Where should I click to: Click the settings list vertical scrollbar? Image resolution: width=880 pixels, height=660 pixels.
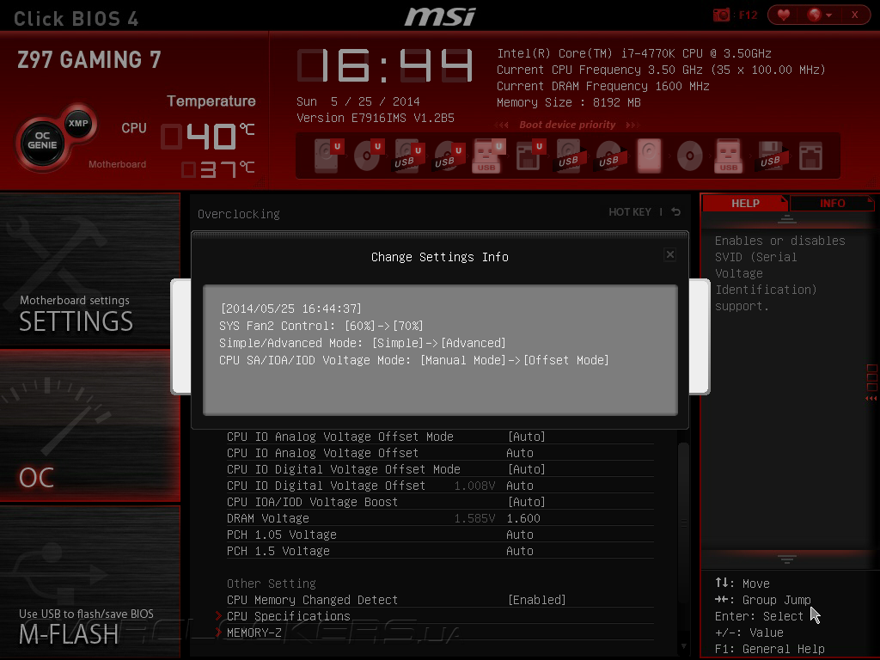[683, 522]
